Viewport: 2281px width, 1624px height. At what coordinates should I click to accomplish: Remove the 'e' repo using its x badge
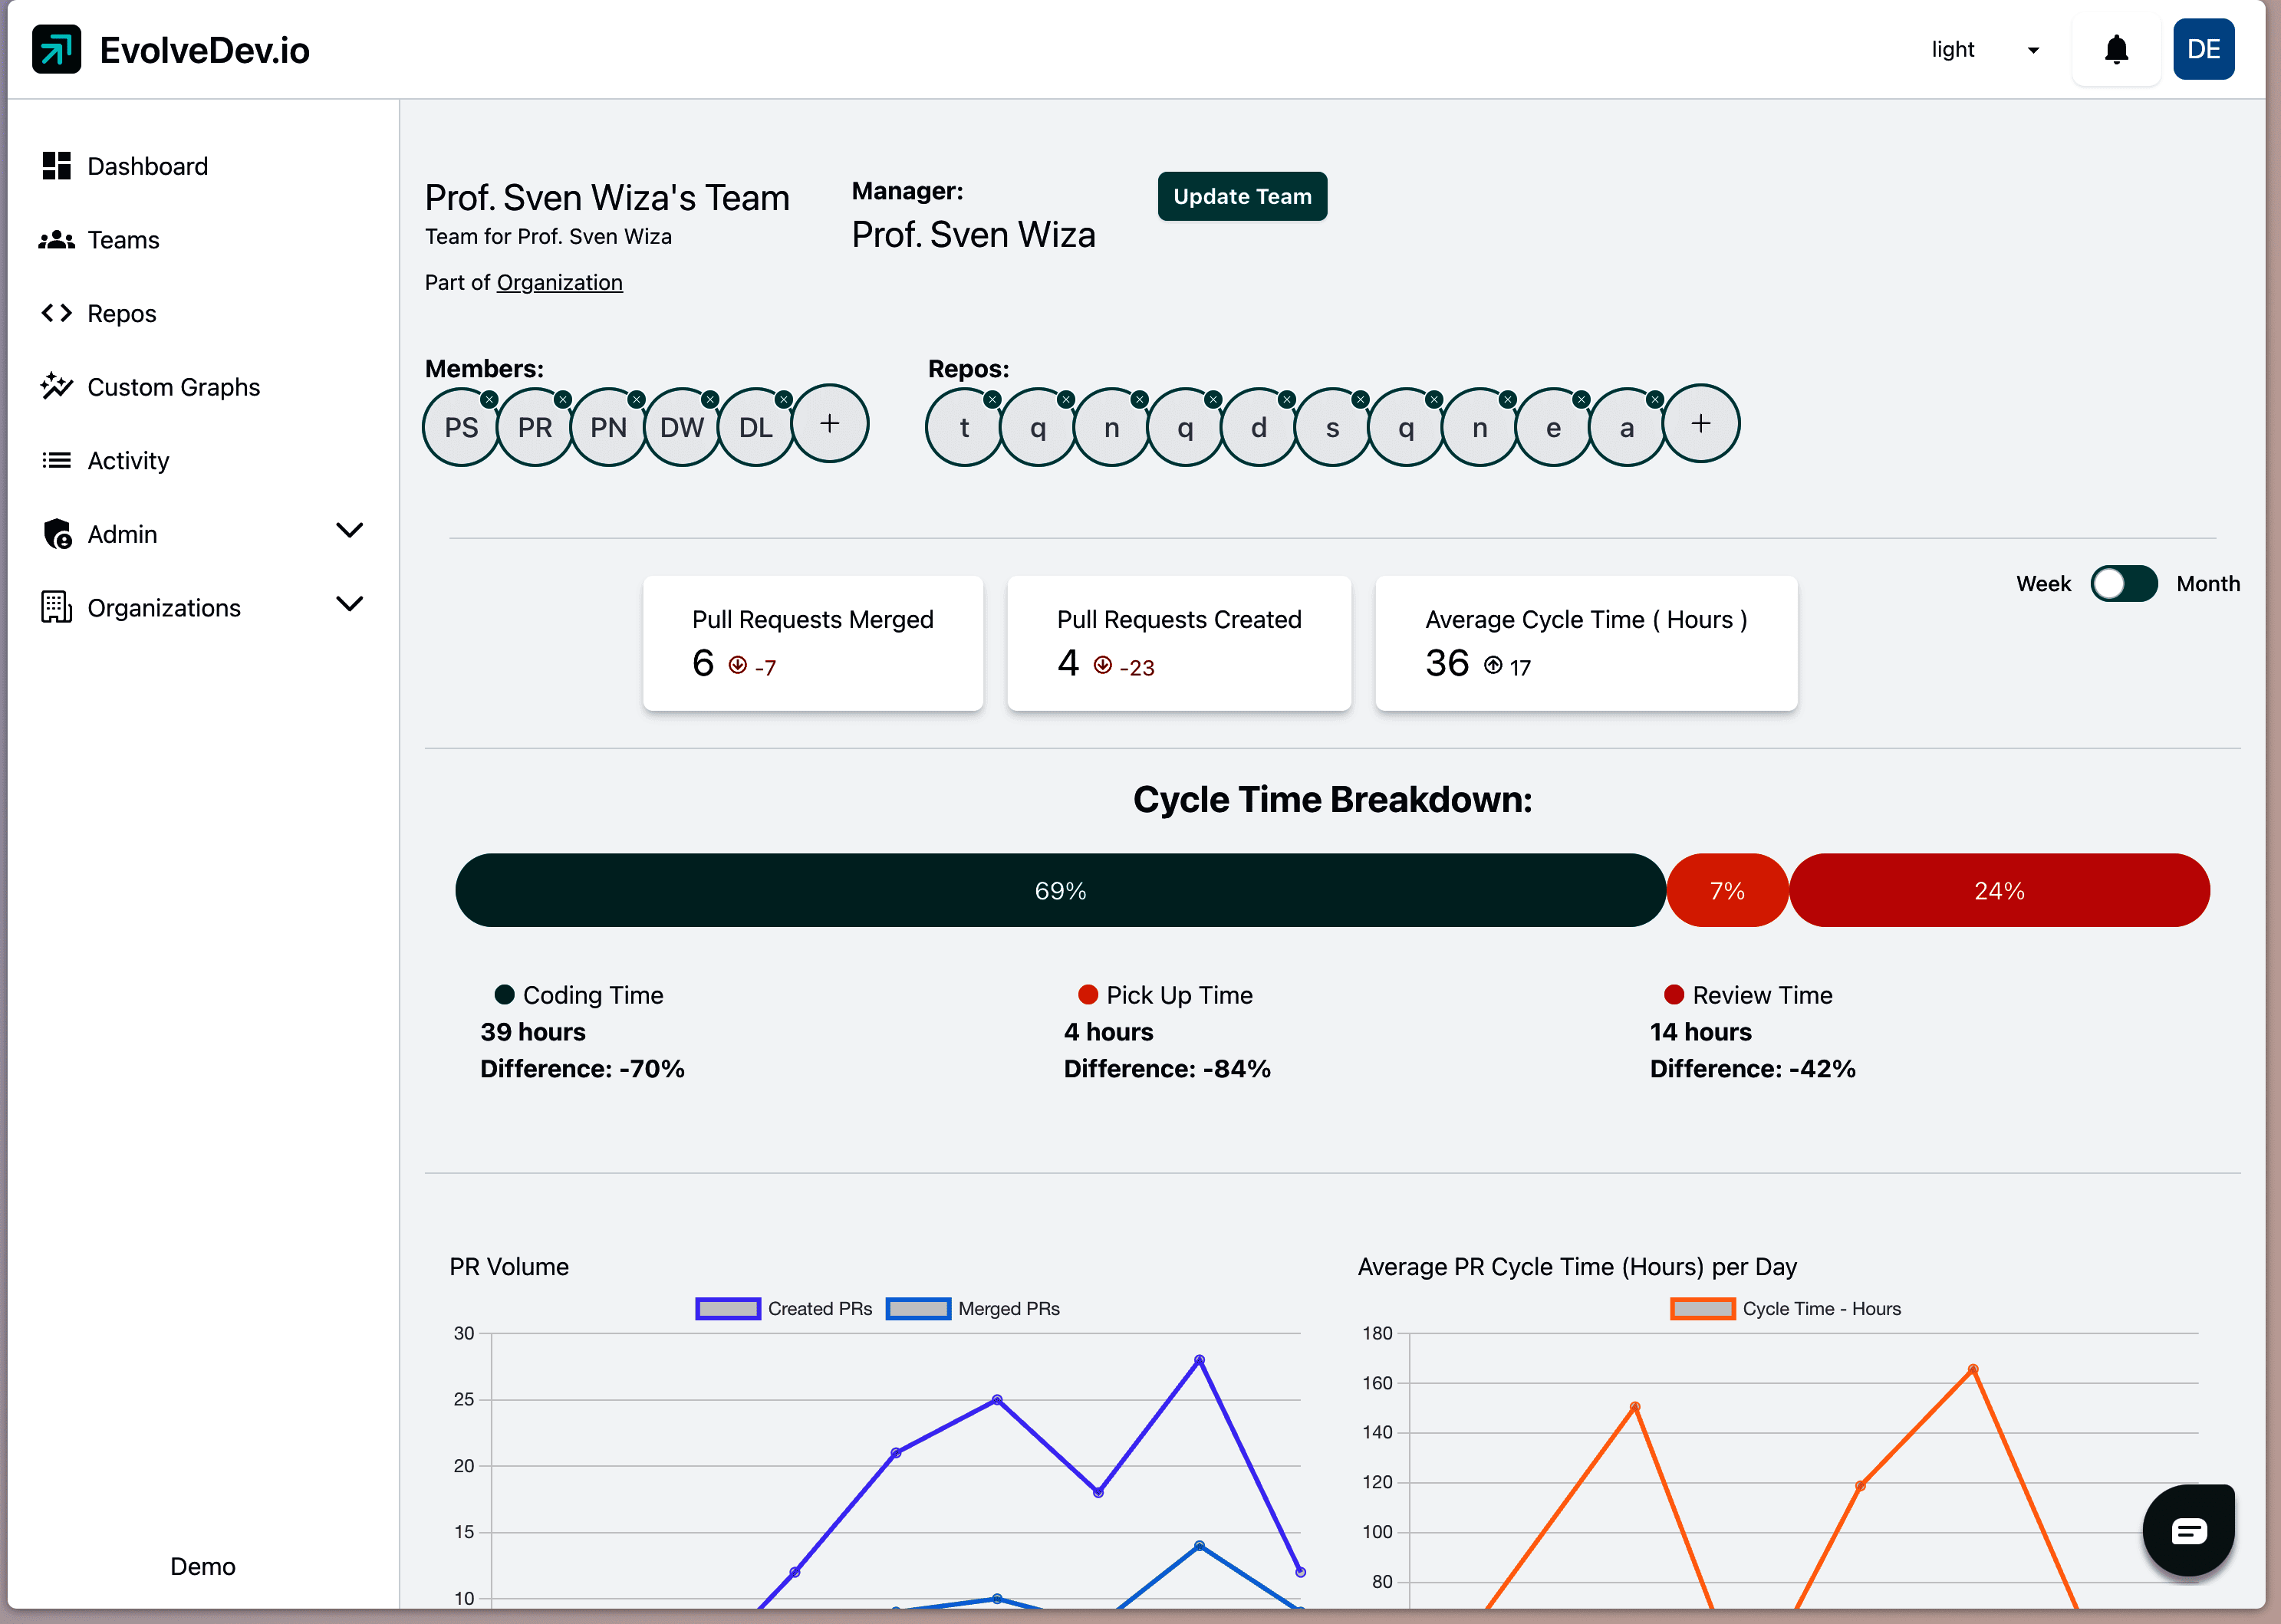pyautogui.click(x=1581, y=399)
